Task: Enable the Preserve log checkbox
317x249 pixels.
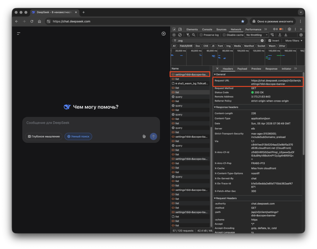Action: [x=201, y=35]
